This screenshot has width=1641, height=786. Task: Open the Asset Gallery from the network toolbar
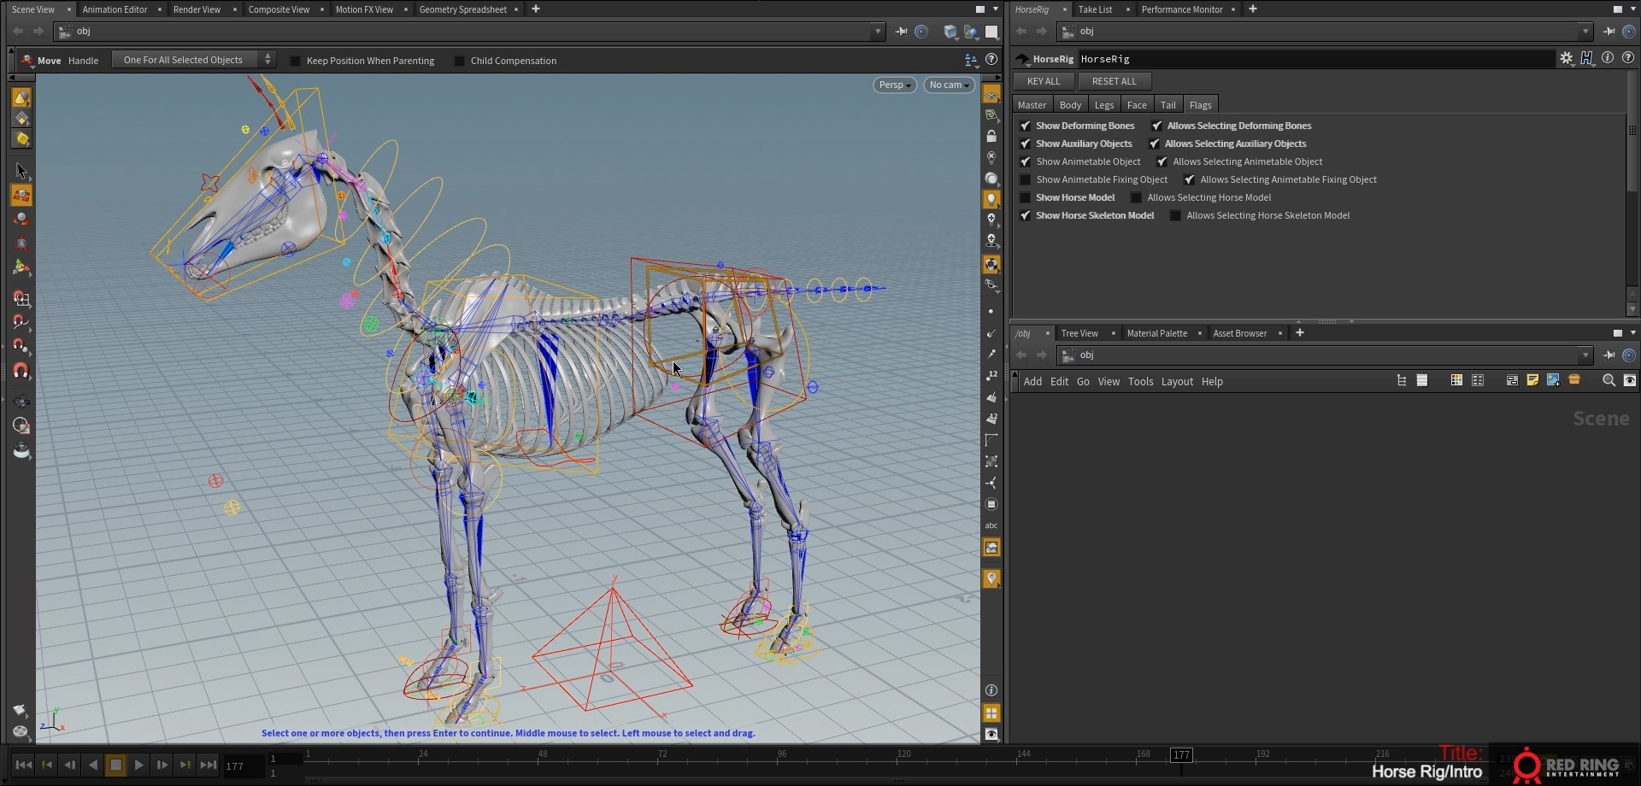coord(1573,381)
